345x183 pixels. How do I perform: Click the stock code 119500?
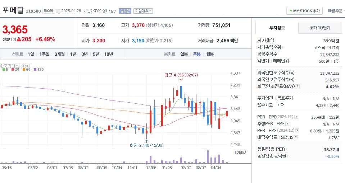pyautogui.click(x=33, y=11)
